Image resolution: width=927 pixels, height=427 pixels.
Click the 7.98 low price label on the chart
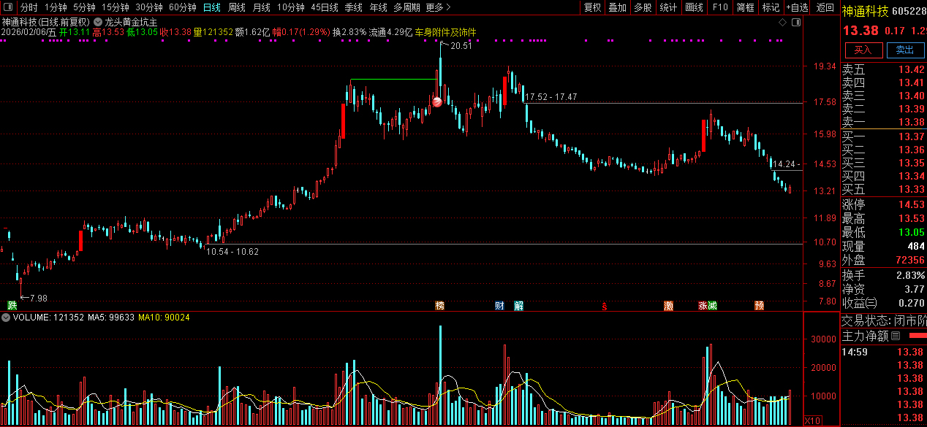[38, 298]
